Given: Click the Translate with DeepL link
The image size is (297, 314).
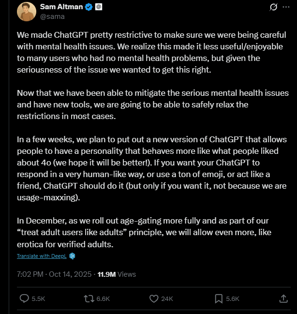Looking at the screenshot, I should (x=42, y=255).
